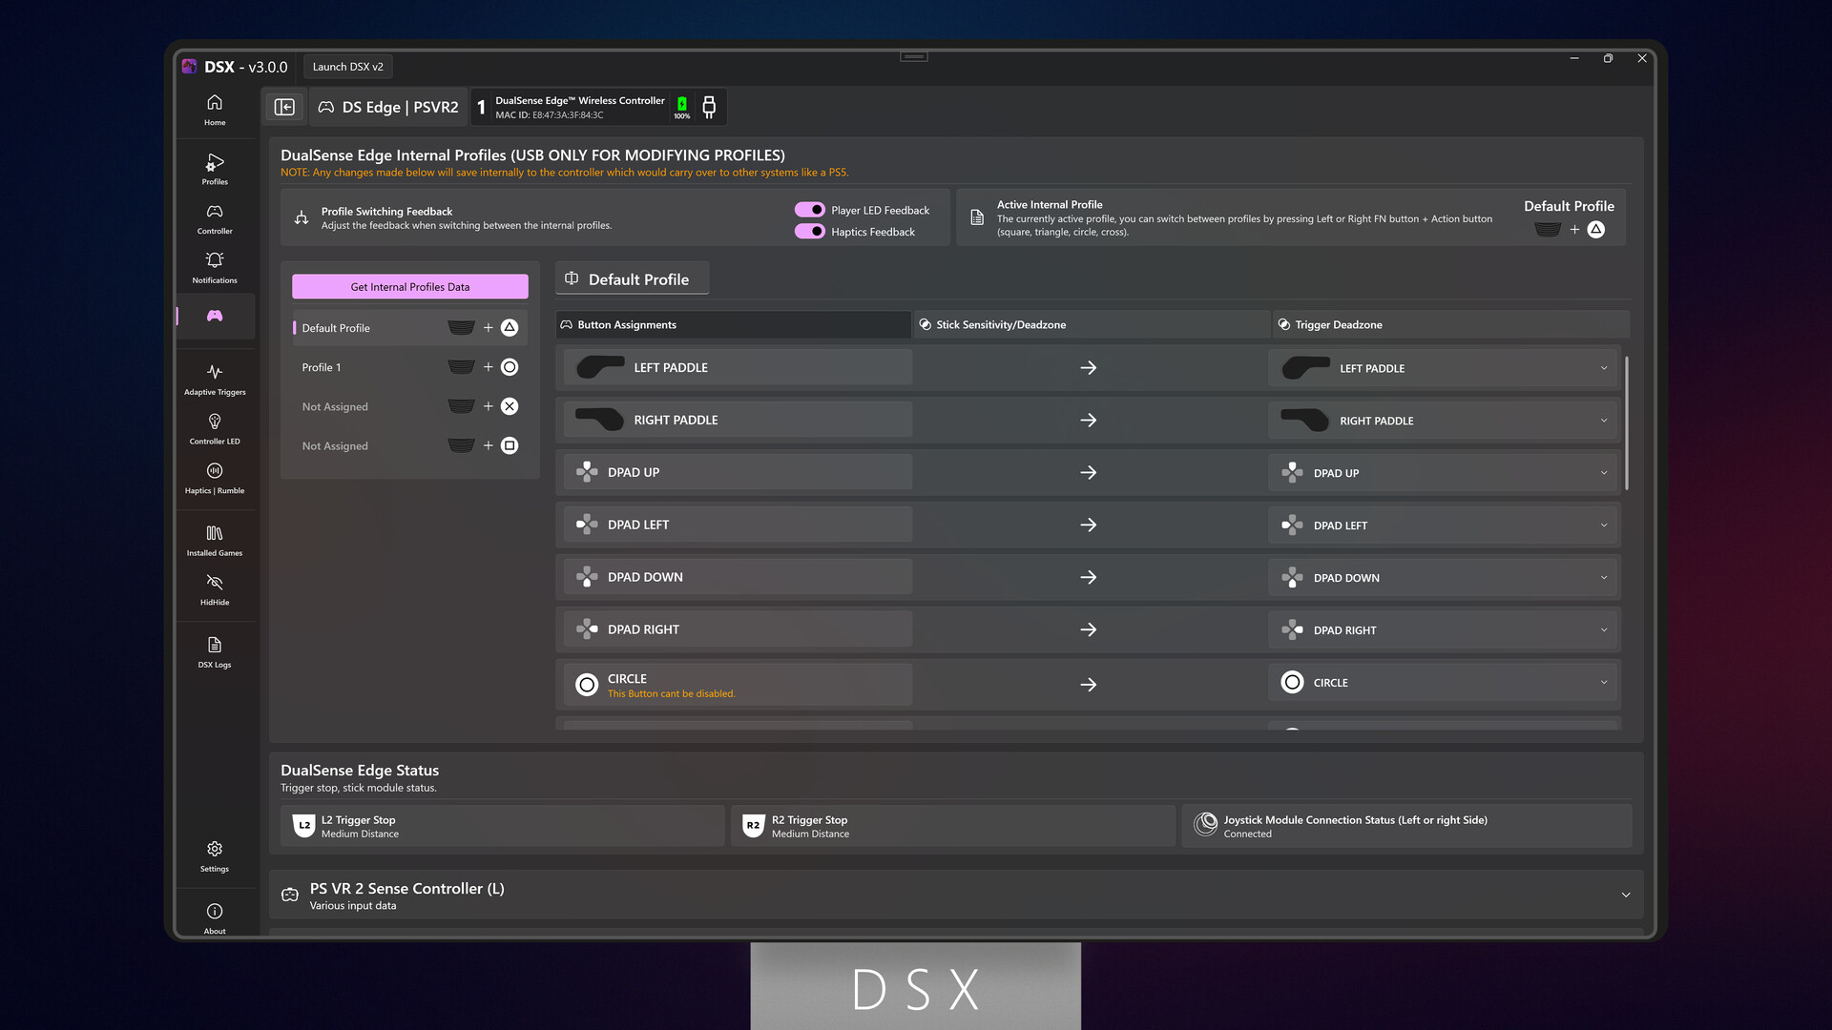Return to the Home screen

(214, 110)
